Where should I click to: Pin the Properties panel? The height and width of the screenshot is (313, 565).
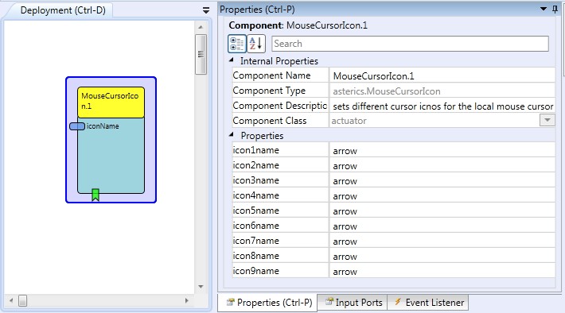(555, 9)
